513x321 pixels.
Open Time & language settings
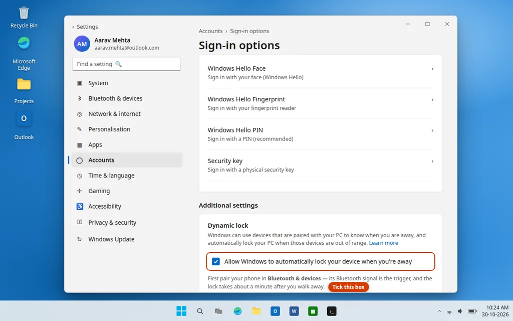(127, 176)
